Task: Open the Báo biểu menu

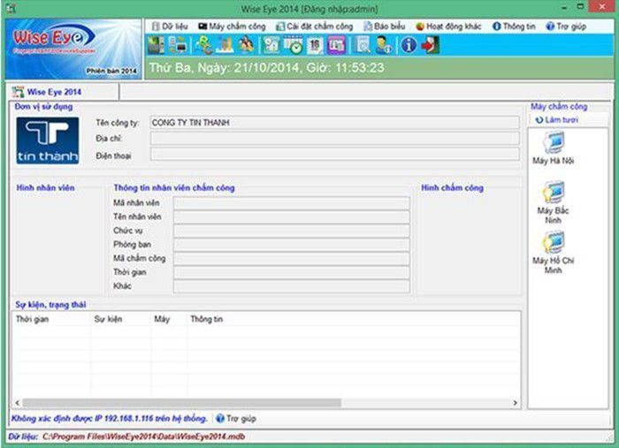Action: tap(387, 27)
